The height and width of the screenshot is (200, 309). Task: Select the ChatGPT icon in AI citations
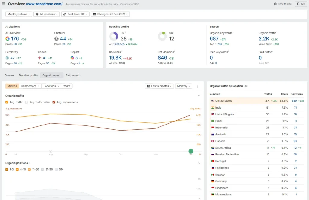coord(56,38)
